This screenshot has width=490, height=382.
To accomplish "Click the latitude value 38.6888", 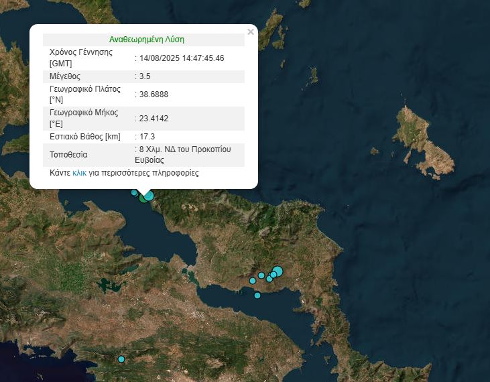I will (154, 94).
